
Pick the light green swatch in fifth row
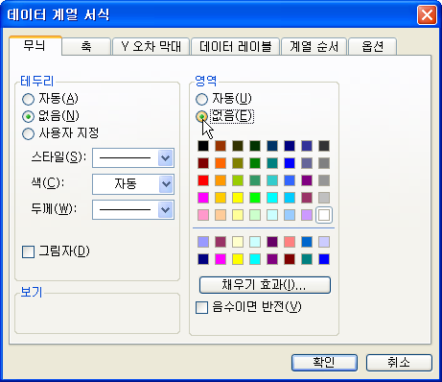(x=255, y=215)
